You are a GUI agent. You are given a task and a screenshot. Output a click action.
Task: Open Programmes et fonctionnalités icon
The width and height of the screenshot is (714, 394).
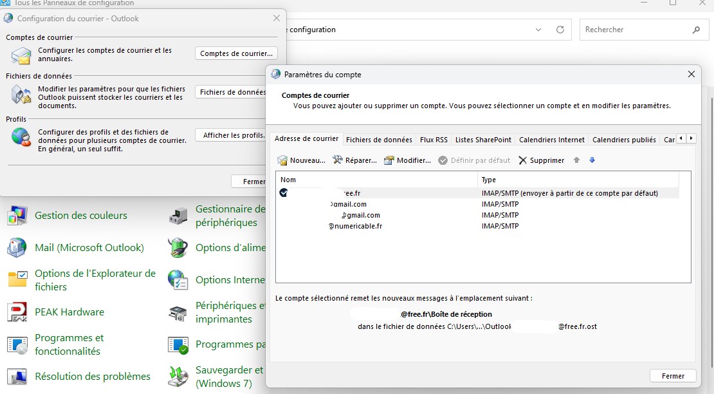(x=17, y=344)
